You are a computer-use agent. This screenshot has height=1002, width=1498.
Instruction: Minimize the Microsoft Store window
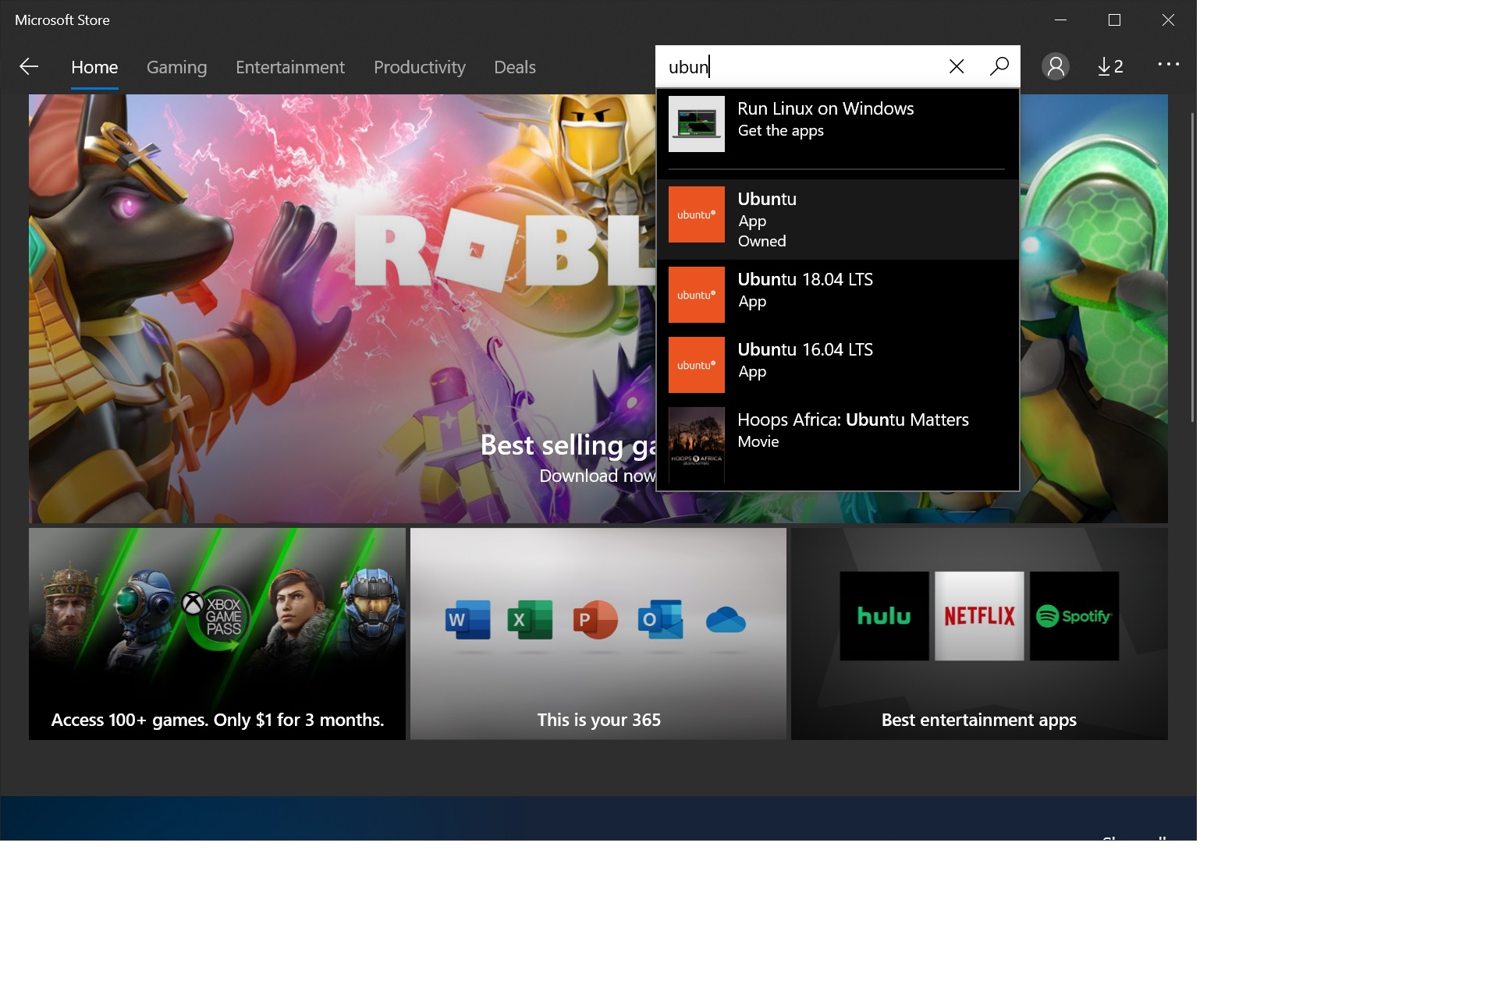[1060, 20]
